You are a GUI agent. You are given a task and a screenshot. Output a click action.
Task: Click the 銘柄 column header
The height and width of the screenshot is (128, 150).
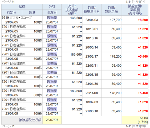click(22, 7)
